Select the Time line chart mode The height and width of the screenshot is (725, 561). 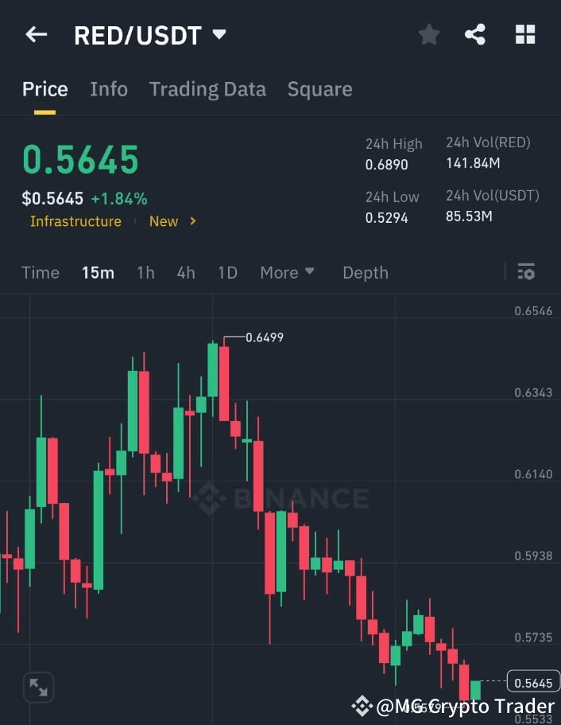(x=40, y=272)
